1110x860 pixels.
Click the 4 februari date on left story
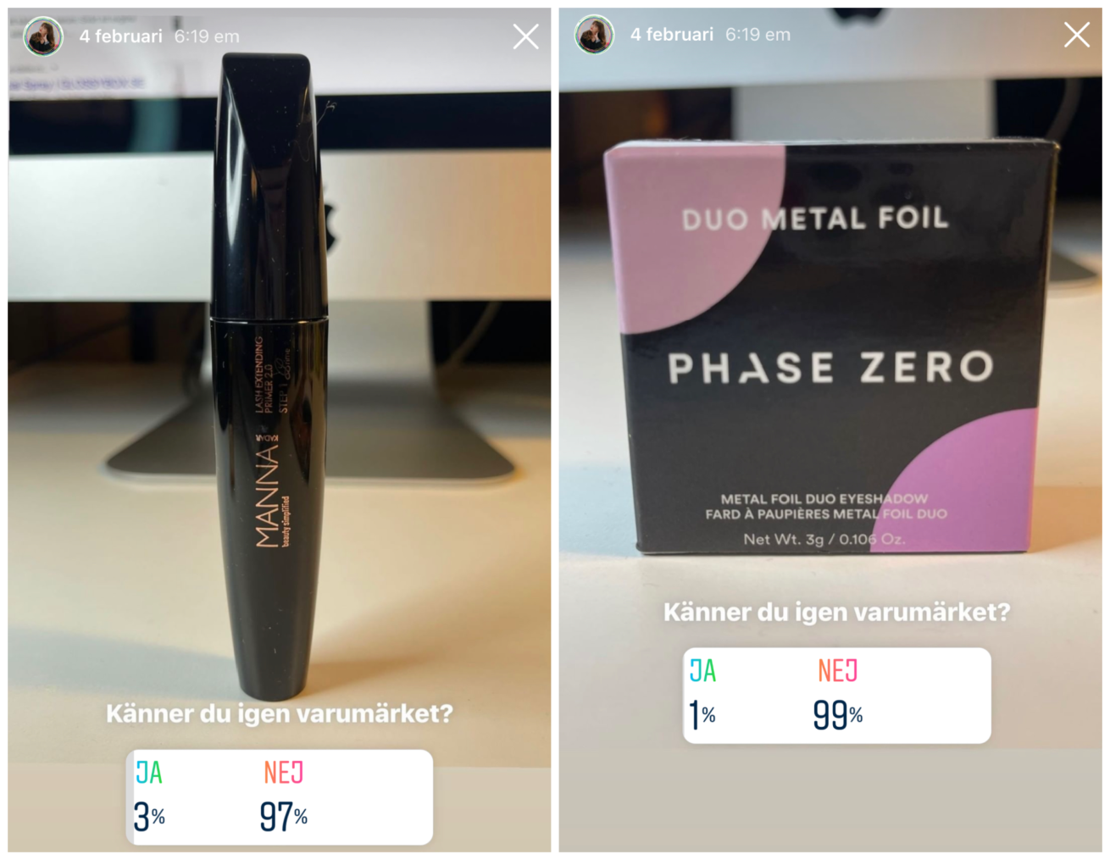pyautogui.click(x=120, y=36)
